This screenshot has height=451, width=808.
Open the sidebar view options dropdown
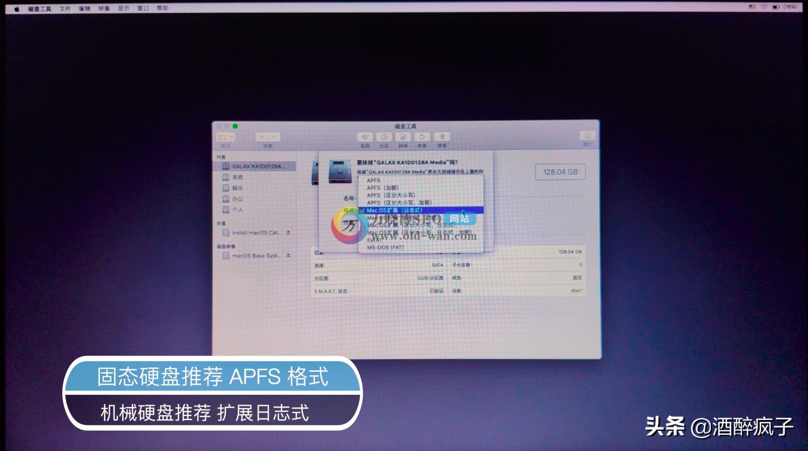click(x=225, y=137)
